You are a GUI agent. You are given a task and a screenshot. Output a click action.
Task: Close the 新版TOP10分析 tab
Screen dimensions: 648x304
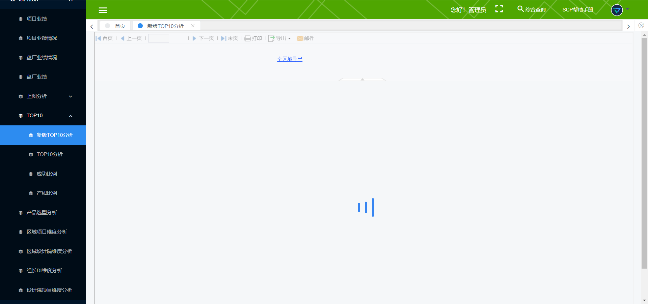pyautogui.click(x=193, y=26)
